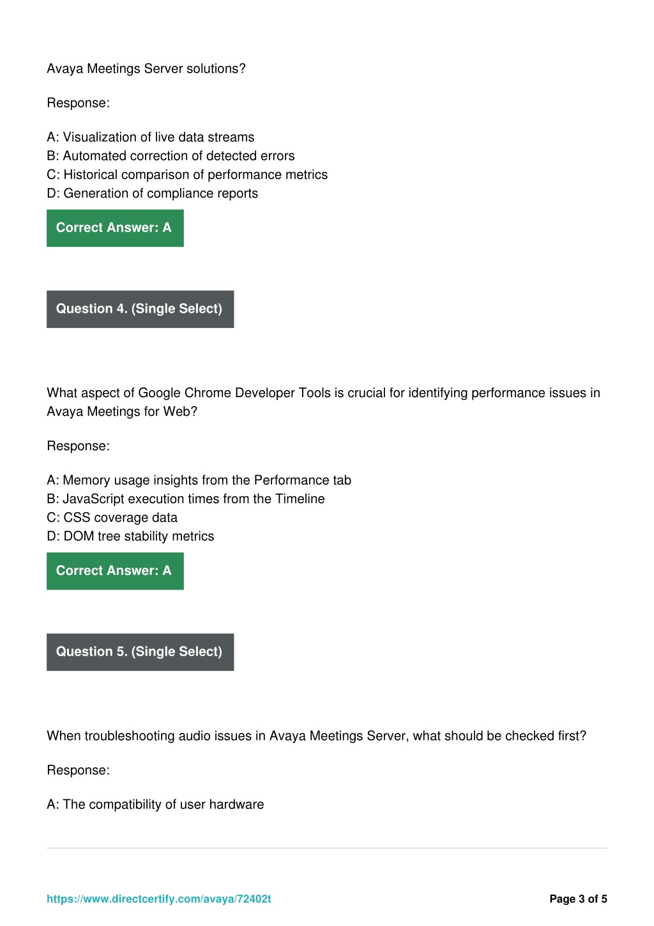Click the Question 5 Single Select banner
This screenshot has width=654, height=926.
[x=141, y=652]
